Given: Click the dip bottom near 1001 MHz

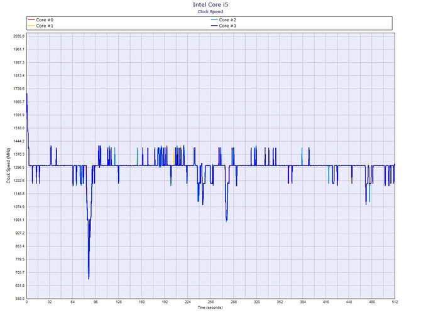Looking at the screenshot, I should tap(227, 220).
